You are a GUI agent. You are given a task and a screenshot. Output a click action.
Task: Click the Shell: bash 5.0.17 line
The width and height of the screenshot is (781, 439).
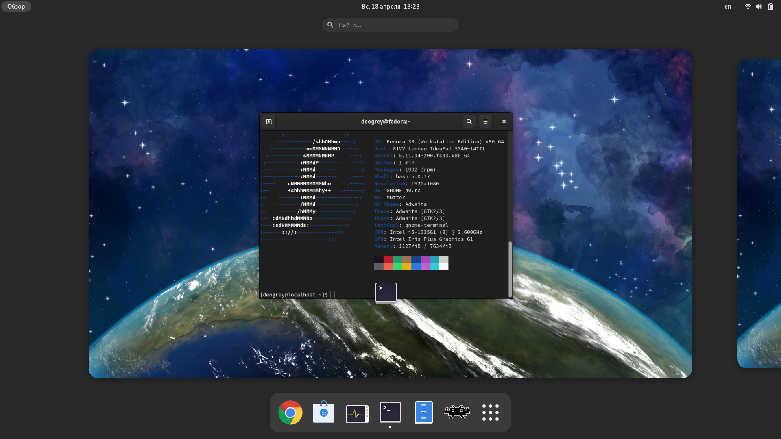pos(402,176)
